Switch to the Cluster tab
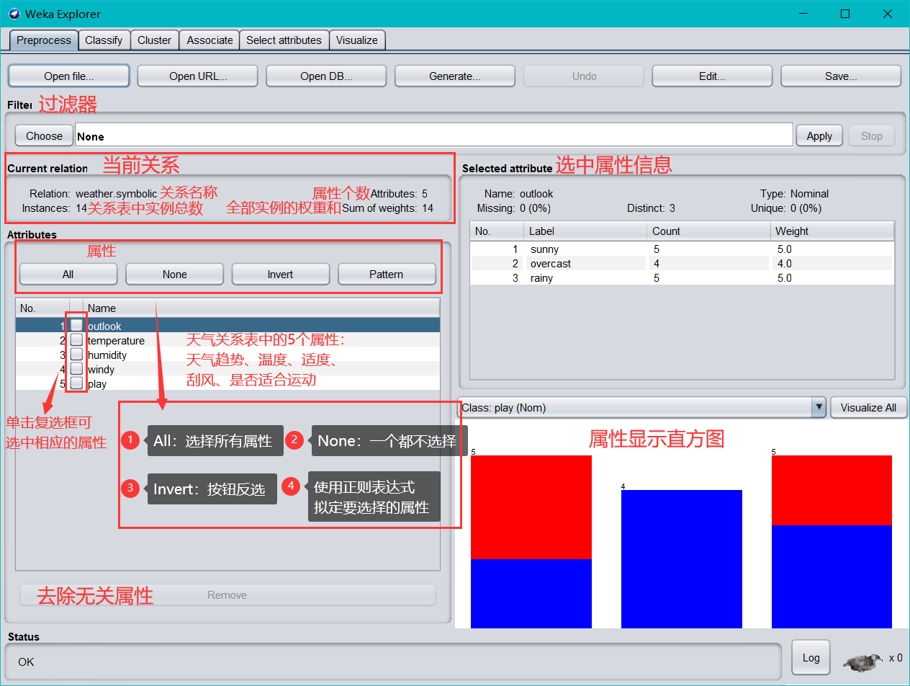Viewport: 910px width, 686px height. coord(155,40)
